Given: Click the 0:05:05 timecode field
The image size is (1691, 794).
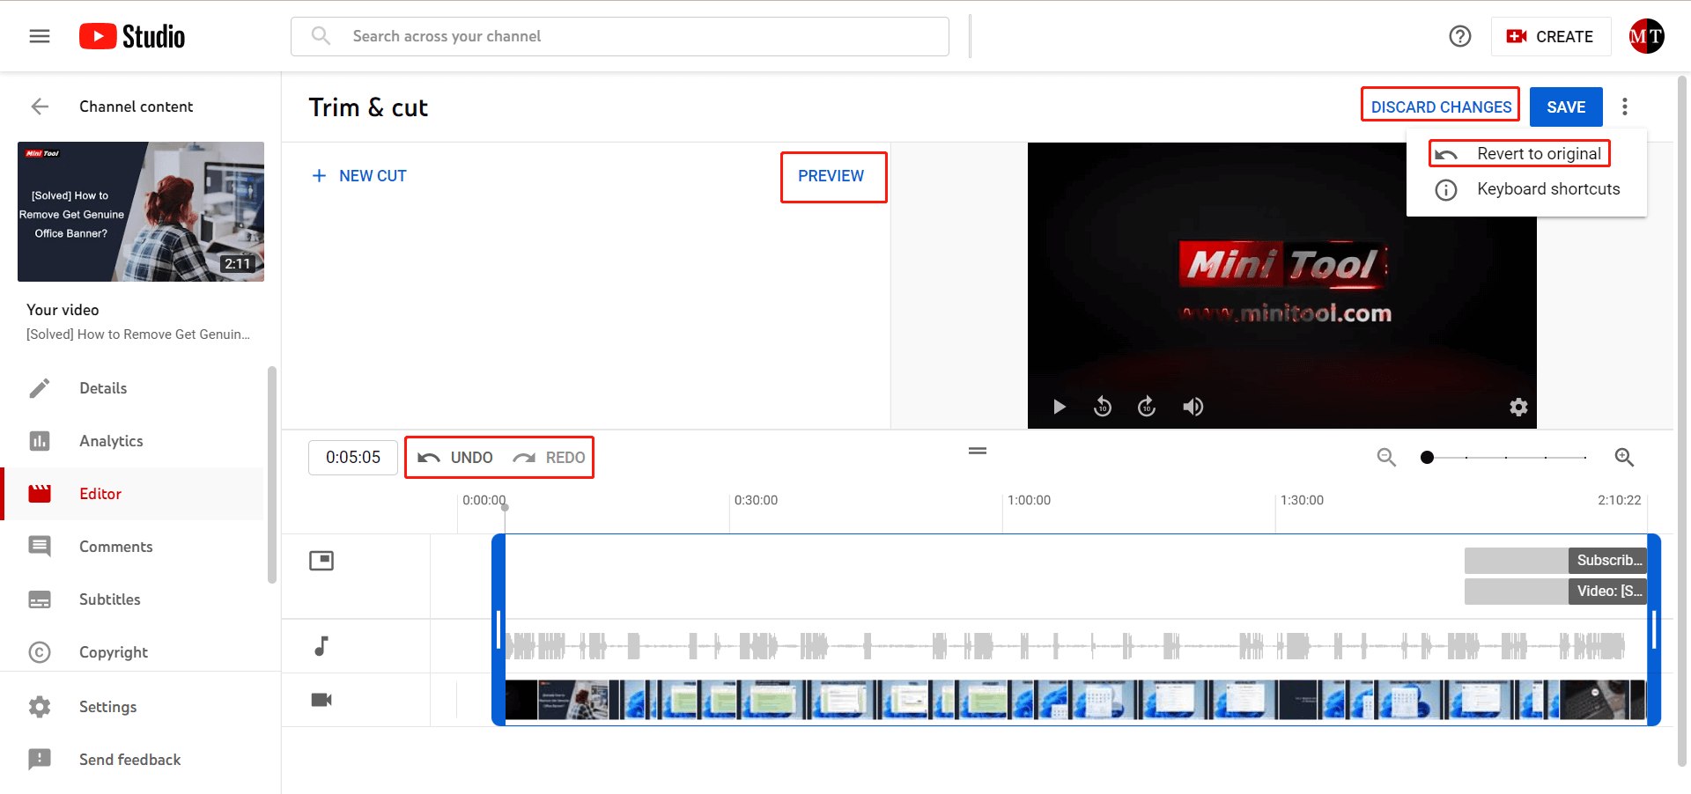Looking at the screenshot, I should tap(353, 458).
